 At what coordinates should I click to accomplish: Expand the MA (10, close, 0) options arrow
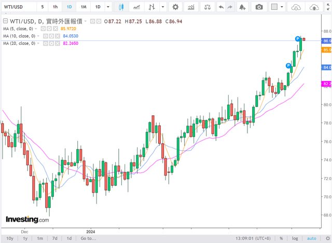point(39,36)
